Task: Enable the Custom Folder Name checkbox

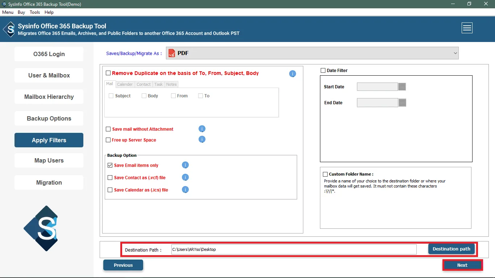Action: [x=325, y=174]
